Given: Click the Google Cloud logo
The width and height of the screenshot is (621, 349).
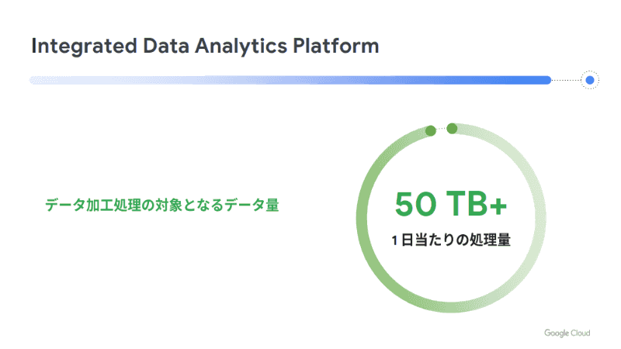Looking at the screenshot, I should 567,333.
